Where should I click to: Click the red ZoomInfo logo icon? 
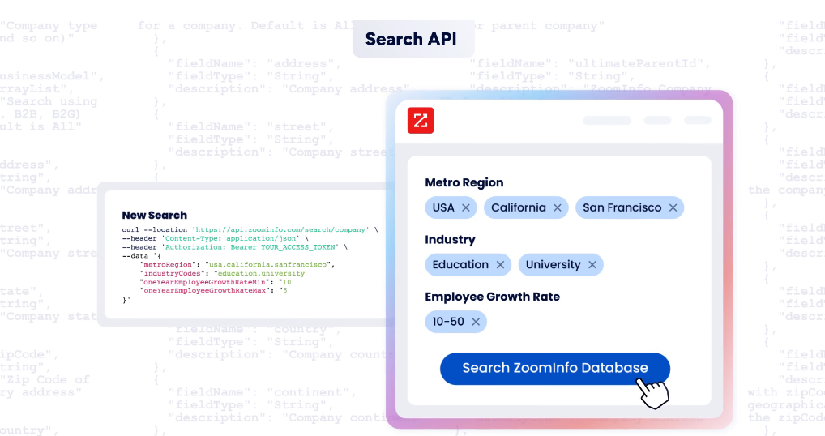421,121
